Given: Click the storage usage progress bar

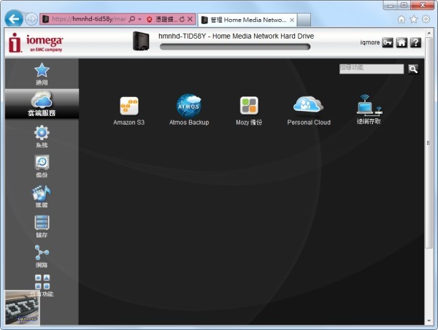Looking at the screenshot, I should point(235,47).
